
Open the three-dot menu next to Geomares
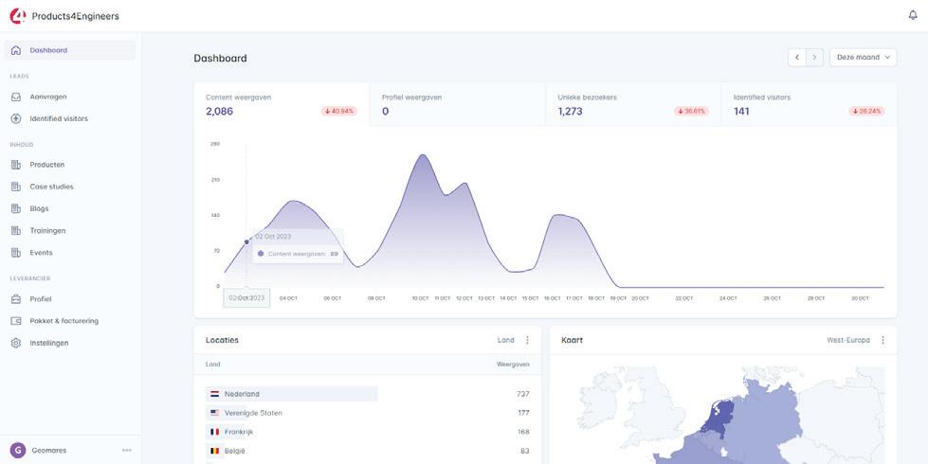point(127,451)
